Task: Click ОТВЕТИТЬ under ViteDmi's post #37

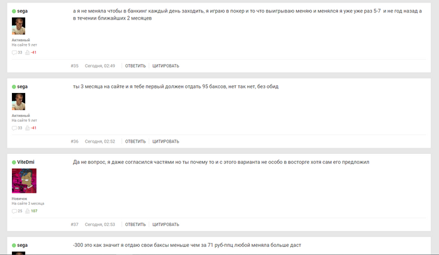Action: pos(135,224)
